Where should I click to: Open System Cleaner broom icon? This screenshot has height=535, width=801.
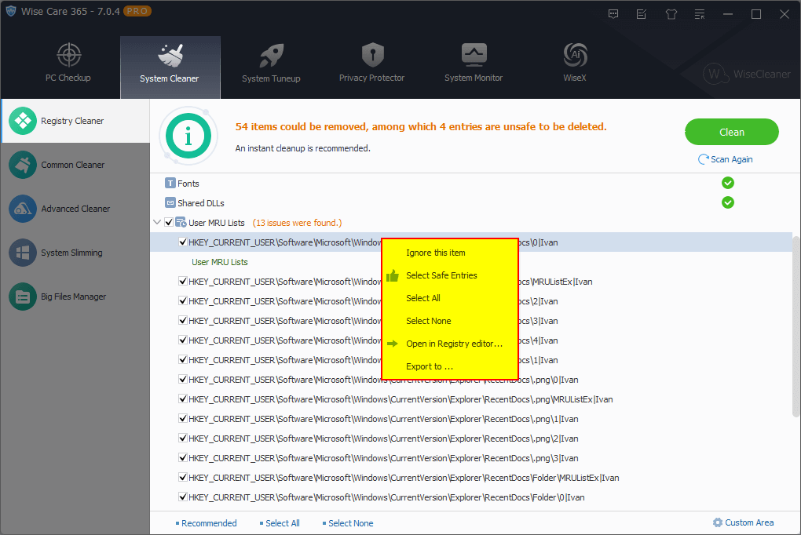click(x=170, y=55)
